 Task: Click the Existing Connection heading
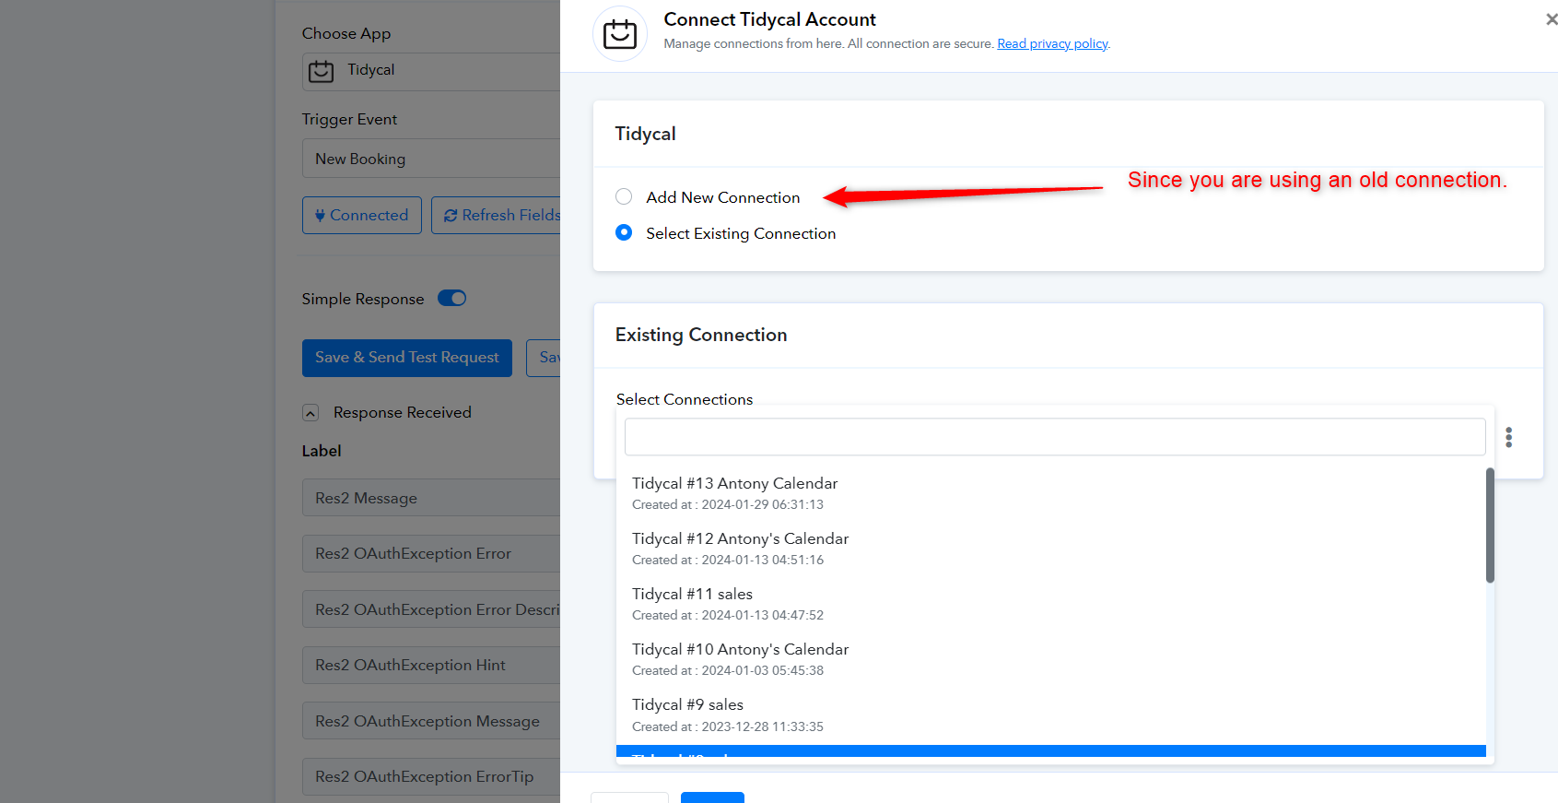[x=701, y=335]
